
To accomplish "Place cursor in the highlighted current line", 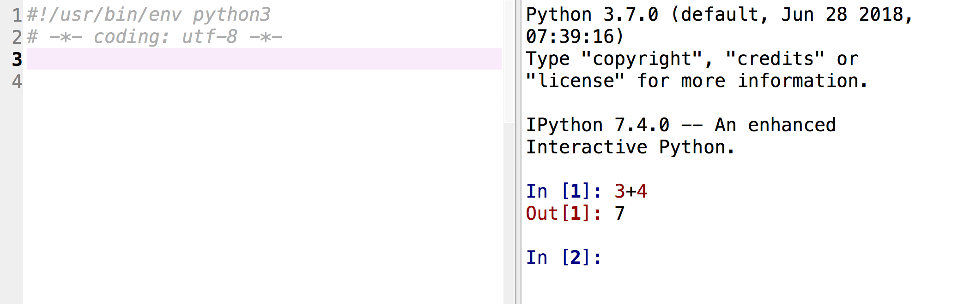I will pyautogui.click(x=263, y=59).
